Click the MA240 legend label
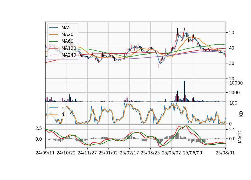 click(69, 55)
